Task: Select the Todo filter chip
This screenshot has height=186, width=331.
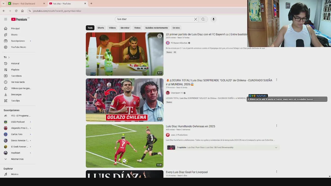Action: (90, 28)
